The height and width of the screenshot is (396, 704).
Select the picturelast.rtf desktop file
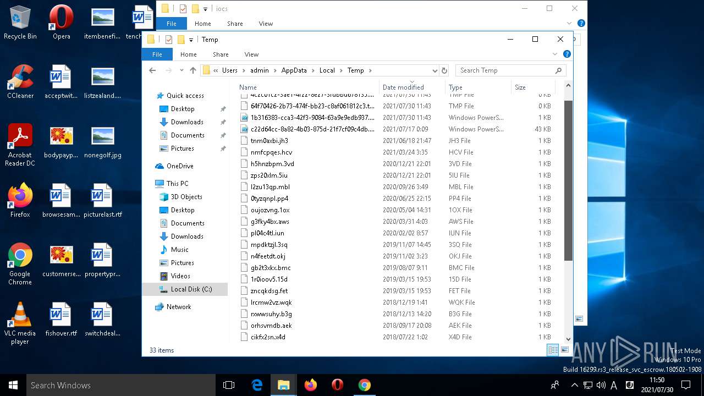click(102, 200)
